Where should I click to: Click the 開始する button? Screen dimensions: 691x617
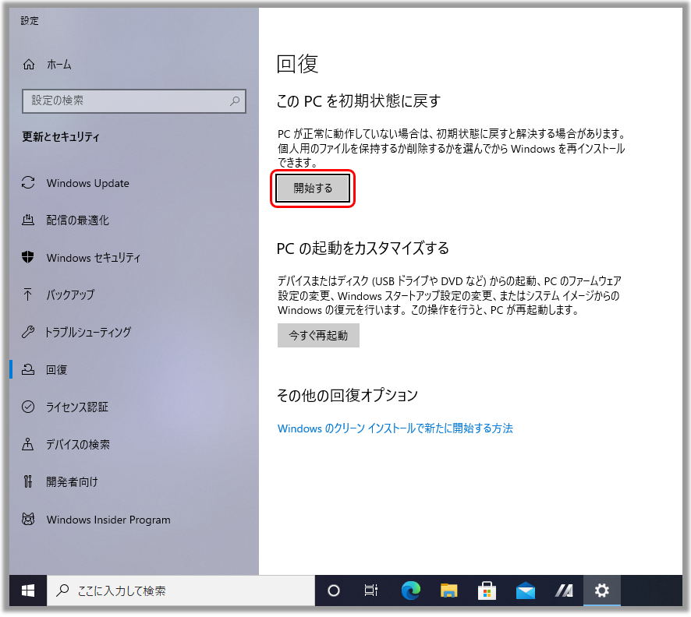coord(313,188)
